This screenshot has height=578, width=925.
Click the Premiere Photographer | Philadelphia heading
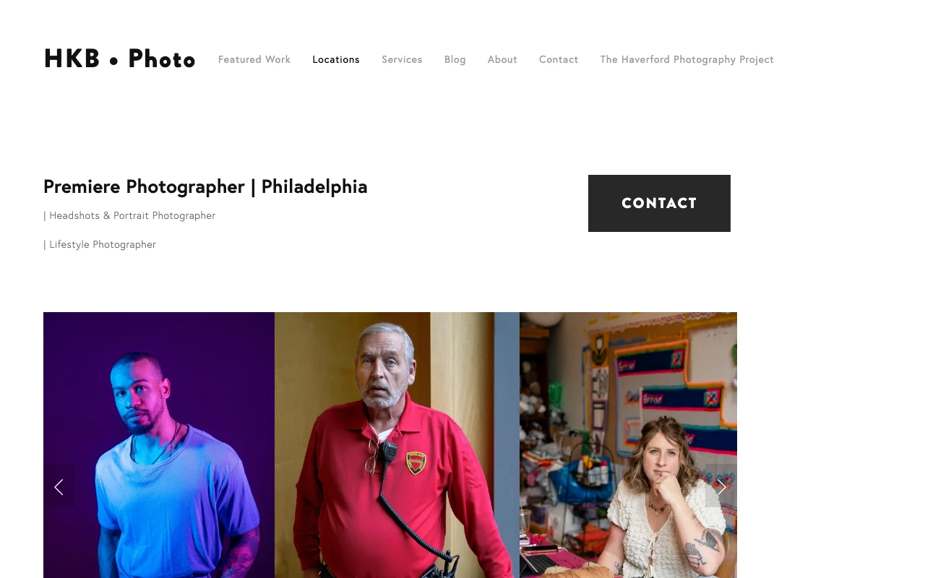tap(205, 186)
